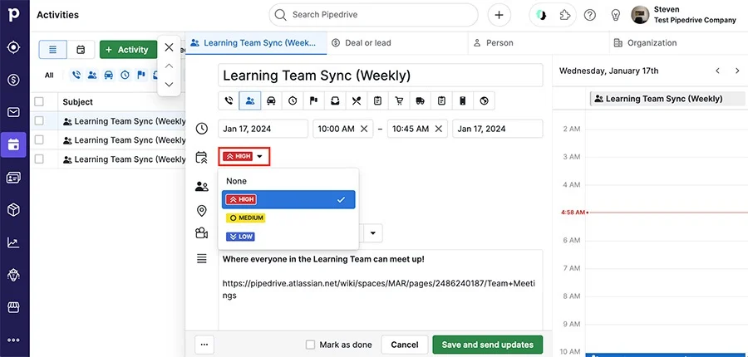Filter activity list by flag type icon
This screenshot has width=748, height=357.
[x=141, y=75]
